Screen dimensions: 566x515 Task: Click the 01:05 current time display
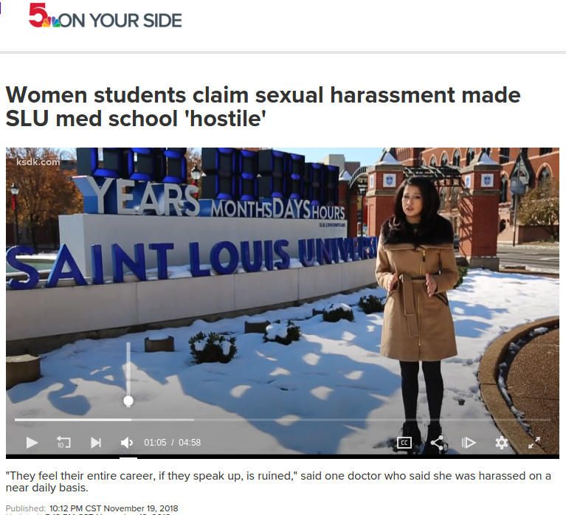pos(155,443)
